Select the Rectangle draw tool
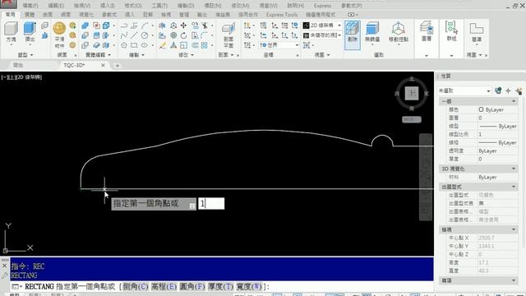Screen dimensions: 526x296 click(x=134, y=45)
